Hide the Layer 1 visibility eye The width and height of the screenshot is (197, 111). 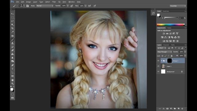coord(158,66)
